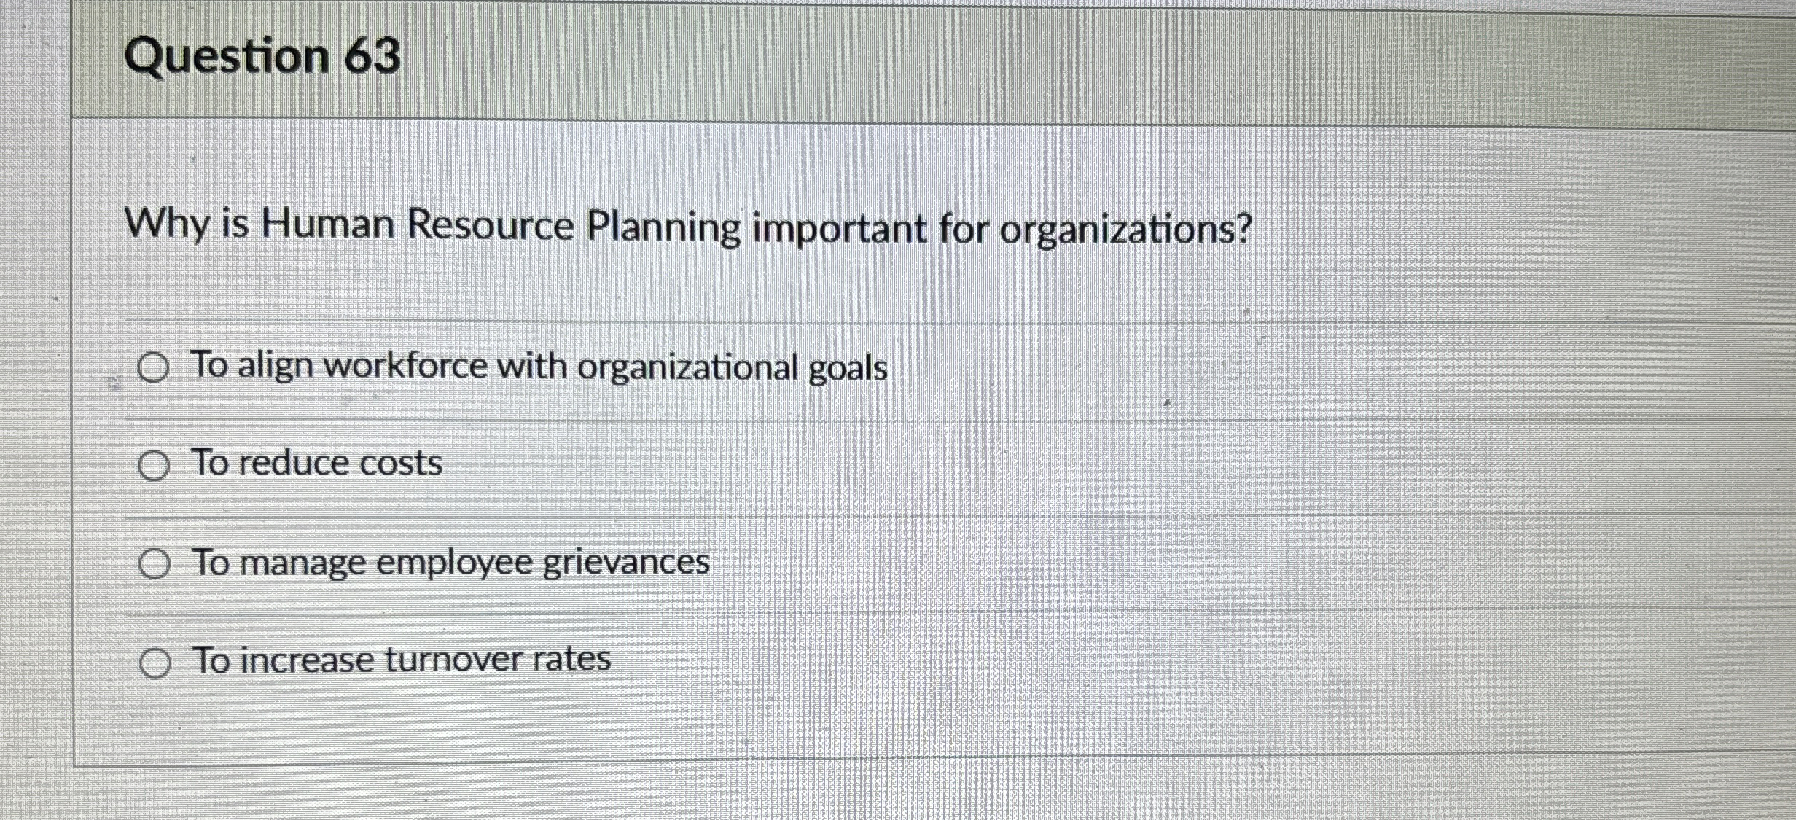Click the word "Why" in the question

167,224
